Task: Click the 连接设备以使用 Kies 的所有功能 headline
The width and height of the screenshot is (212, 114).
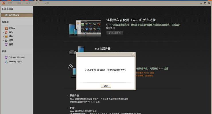Action: click(x=131, y=20)
